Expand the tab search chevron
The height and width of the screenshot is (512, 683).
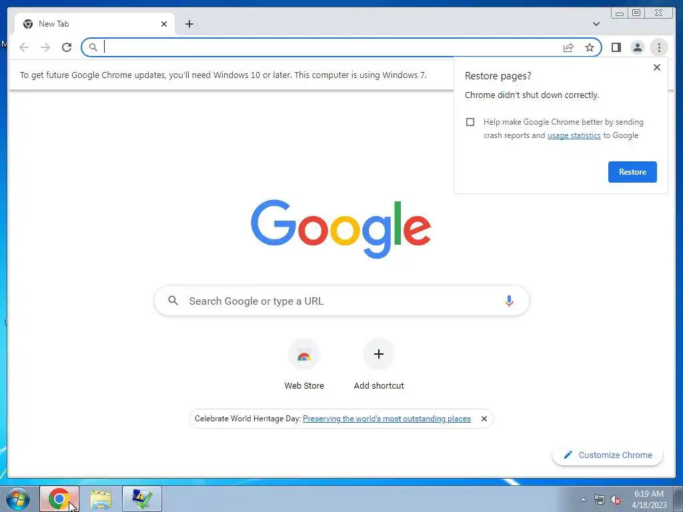[596, 24]
